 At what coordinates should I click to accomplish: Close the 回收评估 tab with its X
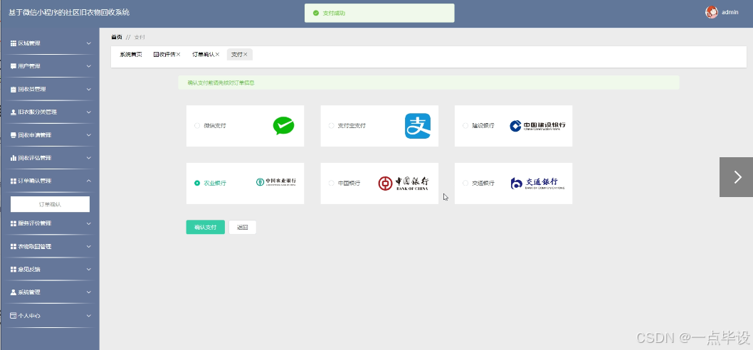[x=178, y=55]
